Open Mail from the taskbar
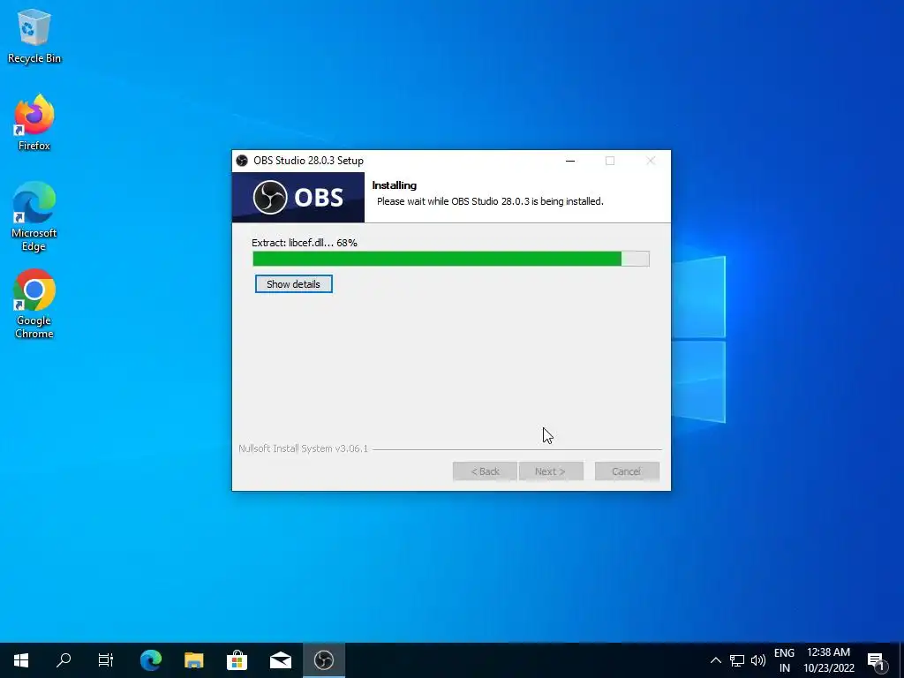The width and height of the screenshot is (904, 678). (281, 660)
